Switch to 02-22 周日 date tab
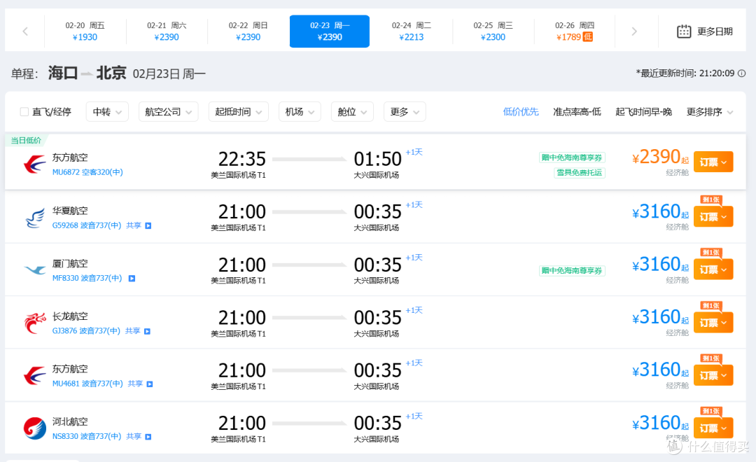This screenshot has height=462, width=756. [248, 31]
